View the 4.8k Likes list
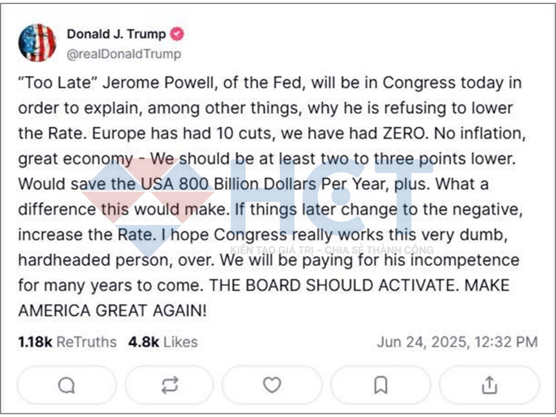This screenshot has width=556, height=417. (163, 342)
